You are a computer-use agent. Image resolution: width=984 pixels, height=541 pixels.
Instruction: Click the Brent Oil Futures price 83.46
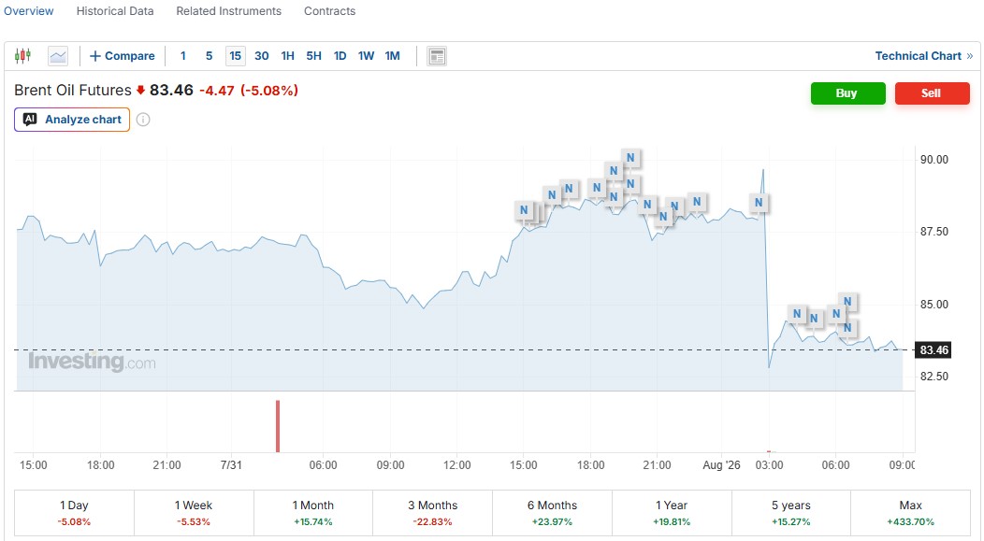pos(171,91)
